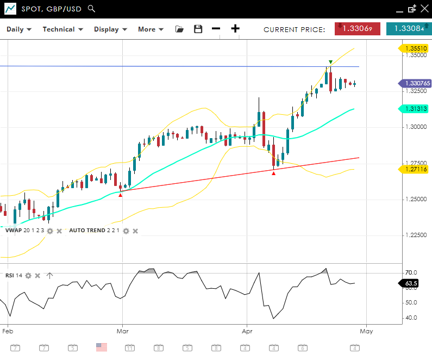432x354 pixels.
Task: Remove the RSI indicator
Action: click(x=37, y=276)
